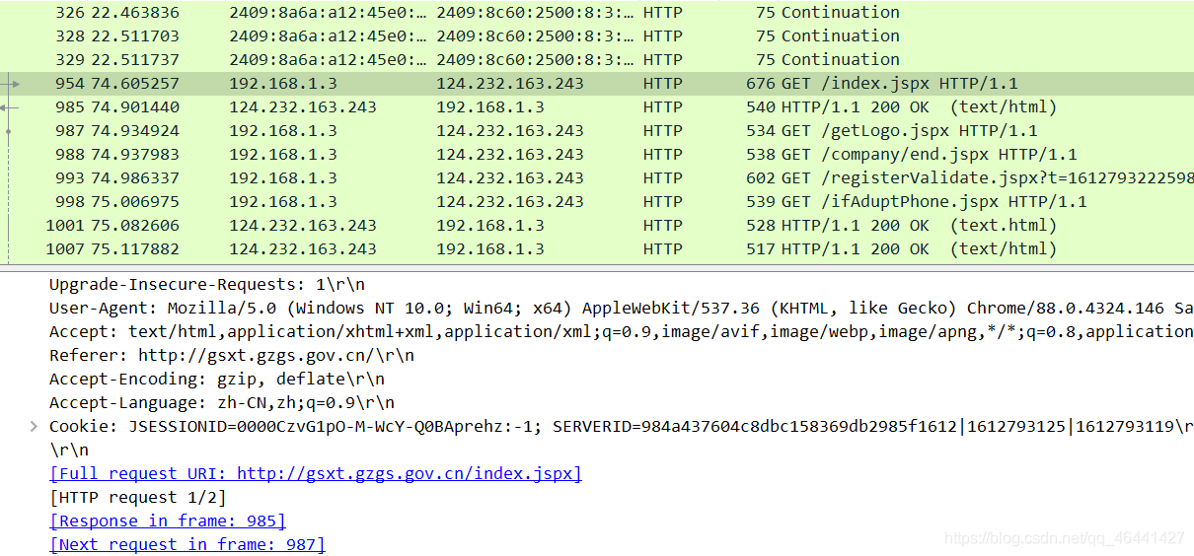
Task: Expand the Cookie header field
Action: coord(33,427)
